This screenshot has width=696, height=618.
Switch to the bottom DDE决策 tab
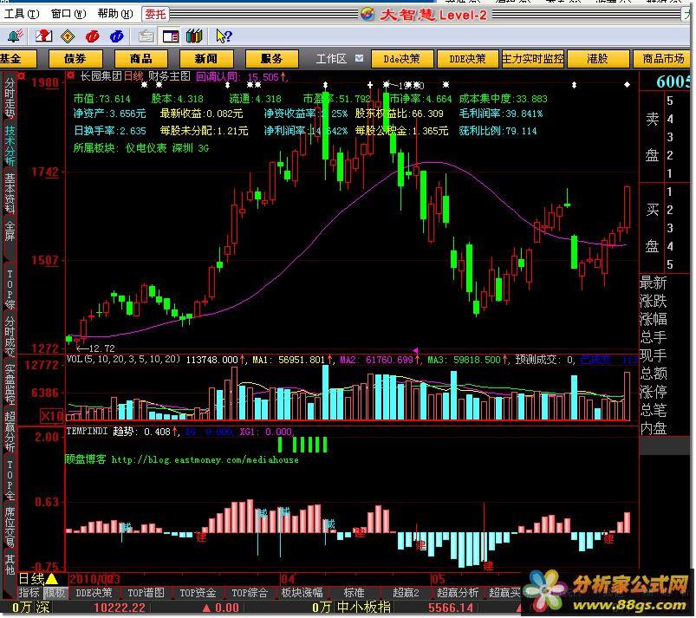click(x=94, y=592)
